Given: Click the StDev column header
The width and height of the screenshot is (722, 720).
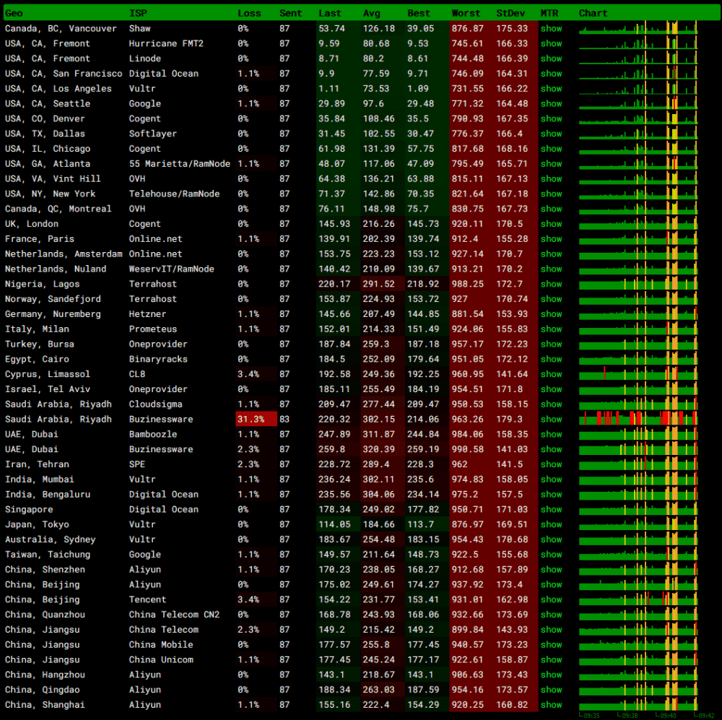Looking at the screenshot, I should (x=510, y=13).
